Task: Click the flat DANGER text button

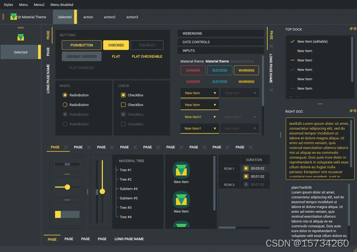Action: click(193, 82)
